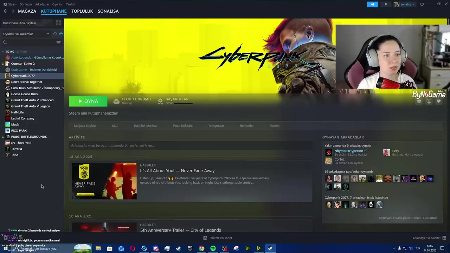This screenshot has width=450, height=253.
Task: Click the Steam announcements megaphone button
Action: pos(372,4)
